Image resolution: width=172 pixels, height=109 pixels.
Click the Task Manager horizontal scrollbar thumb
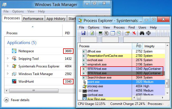[x=34, y=91]
